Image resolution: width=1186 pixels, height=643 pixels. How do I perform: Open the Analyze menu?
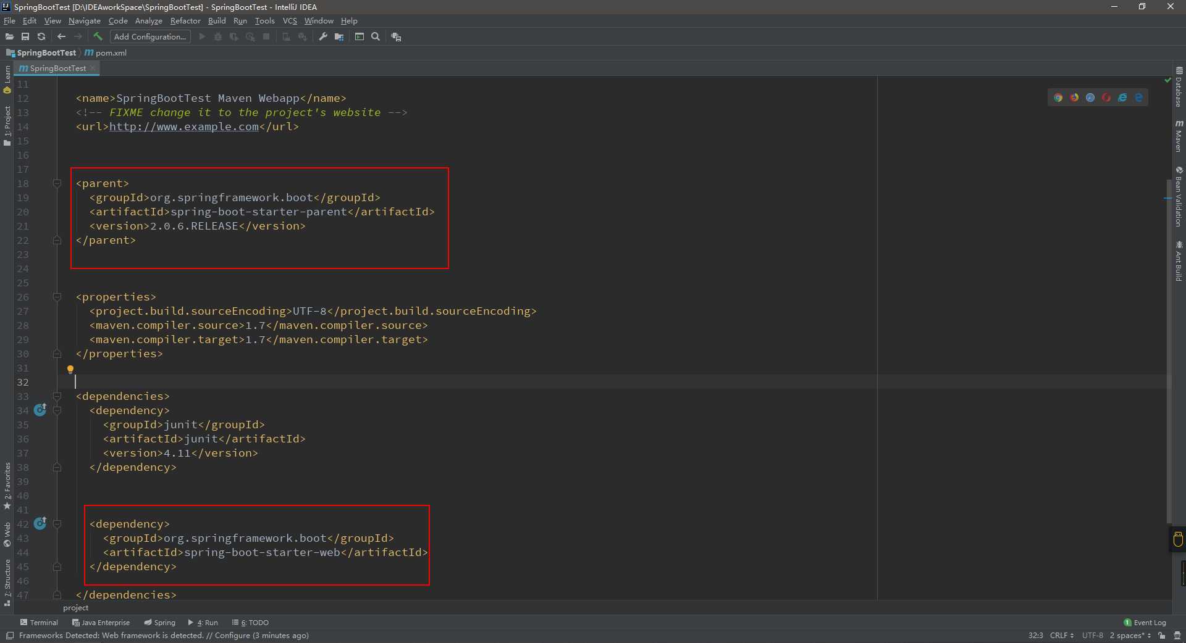(x=149, y=21)
